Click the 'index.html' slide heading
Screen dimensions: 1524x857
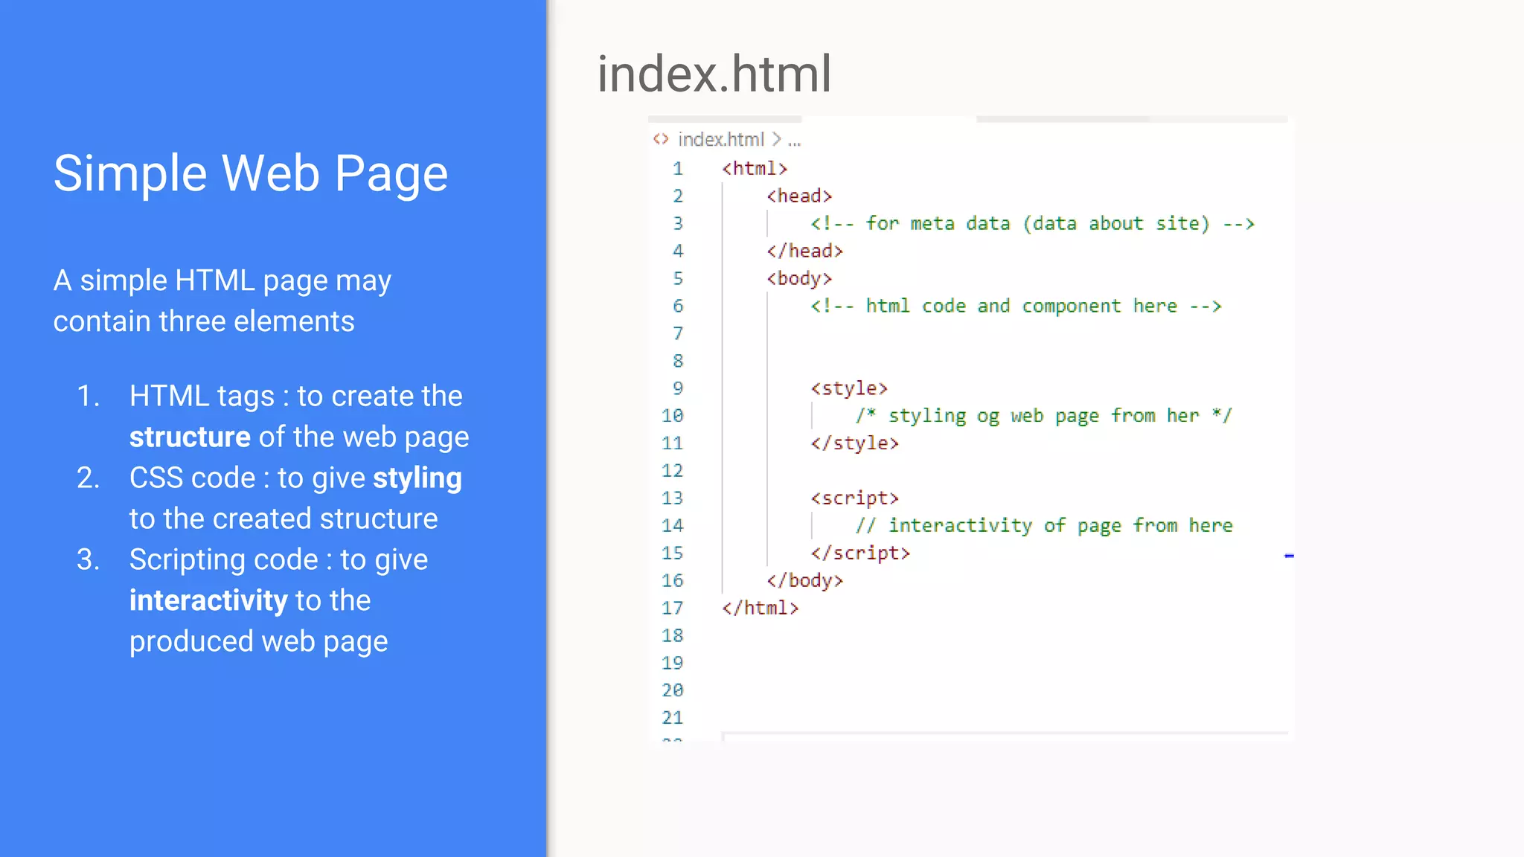coord(714,74)
